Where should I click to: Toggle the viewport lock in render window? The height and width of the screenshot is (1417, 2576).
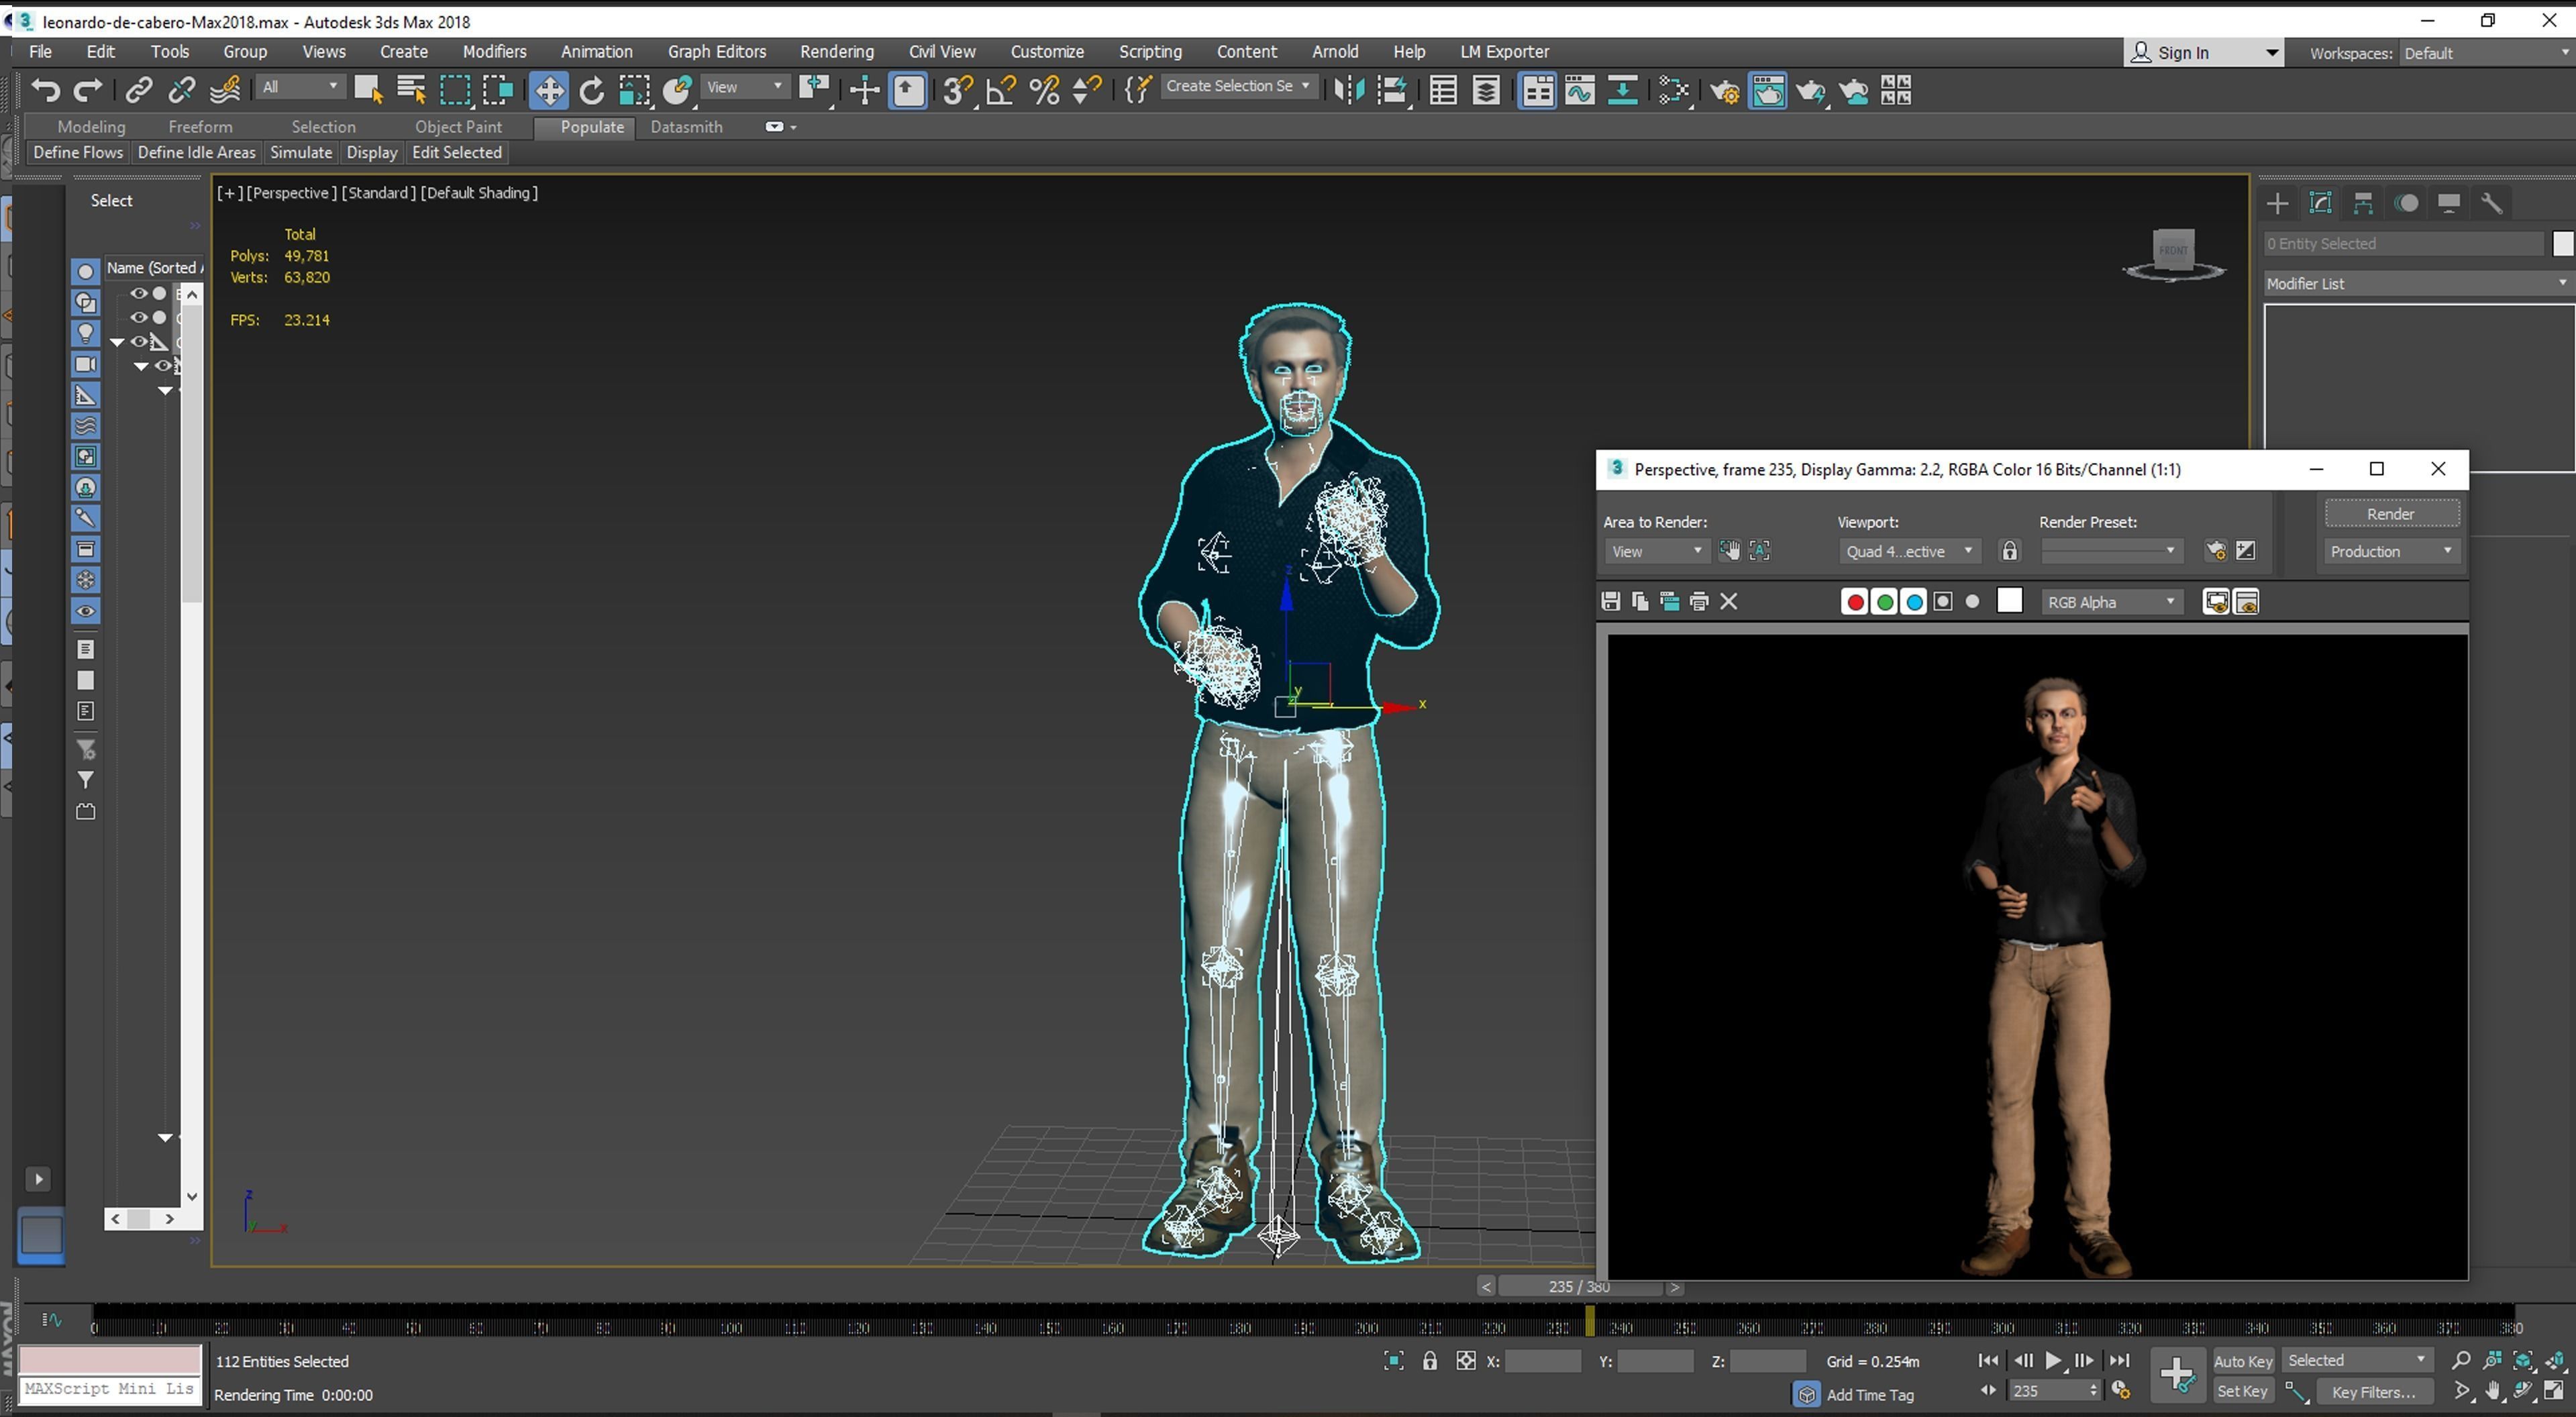tap(2009, 551)
